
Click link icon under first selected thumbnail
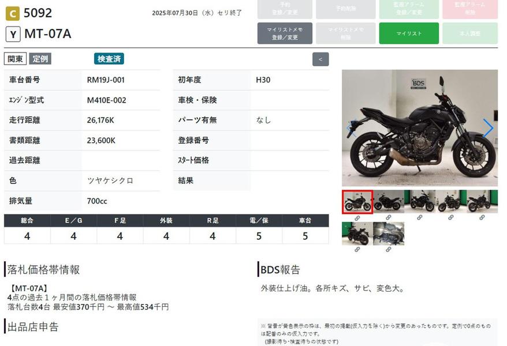(x=357, y=218)
